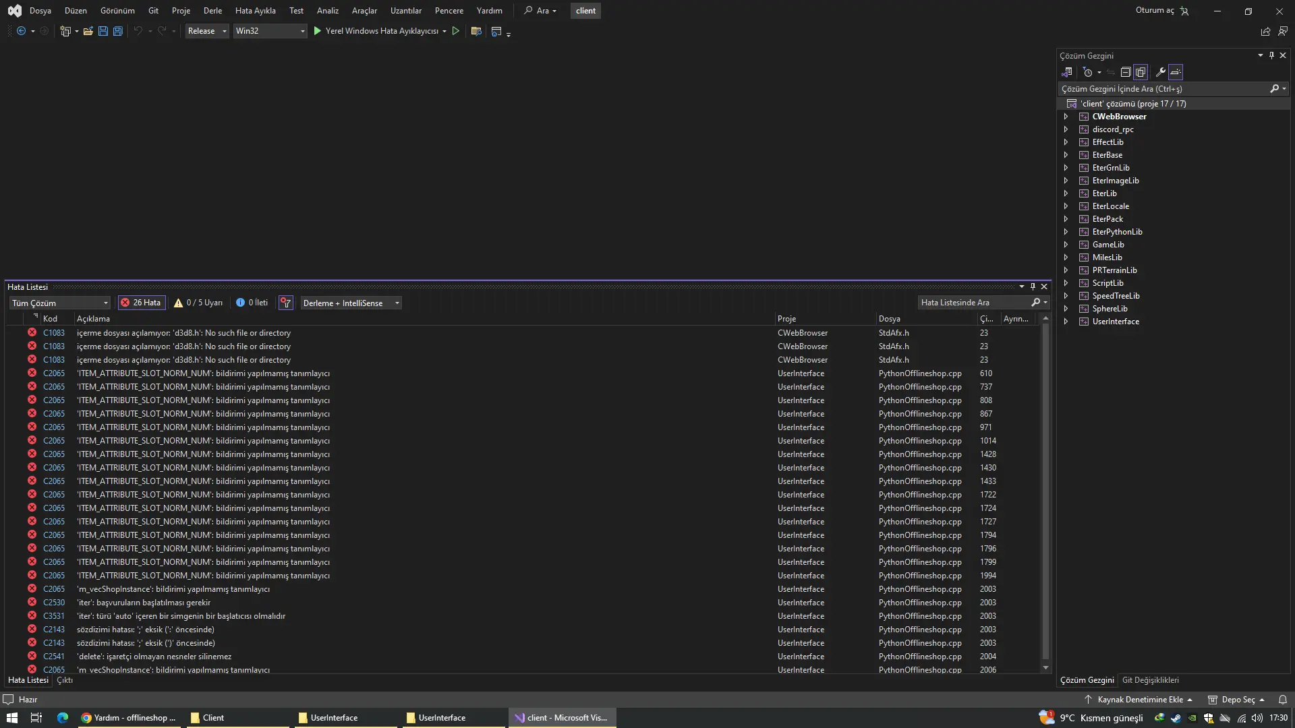Click start without debugging outline play icon
The height and width of the screenshot is (728, 1295).
456,31
